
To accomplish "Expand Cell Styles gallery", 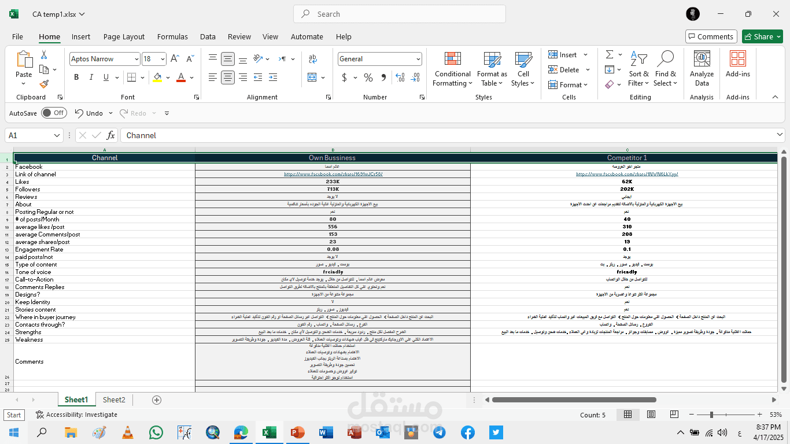I will tap(523, 69).
